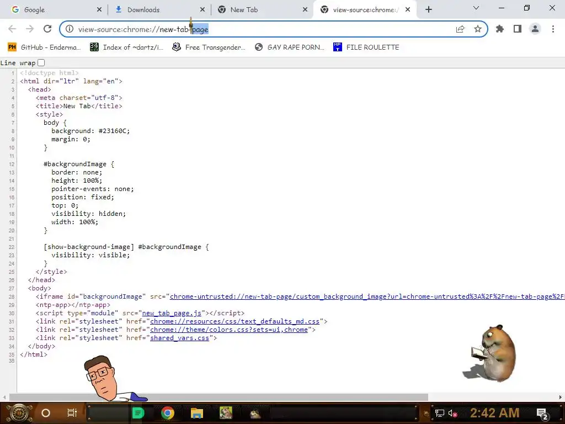Click the cartoon man with glasses
The image size is (565, 424).
[x=105, y=379]
